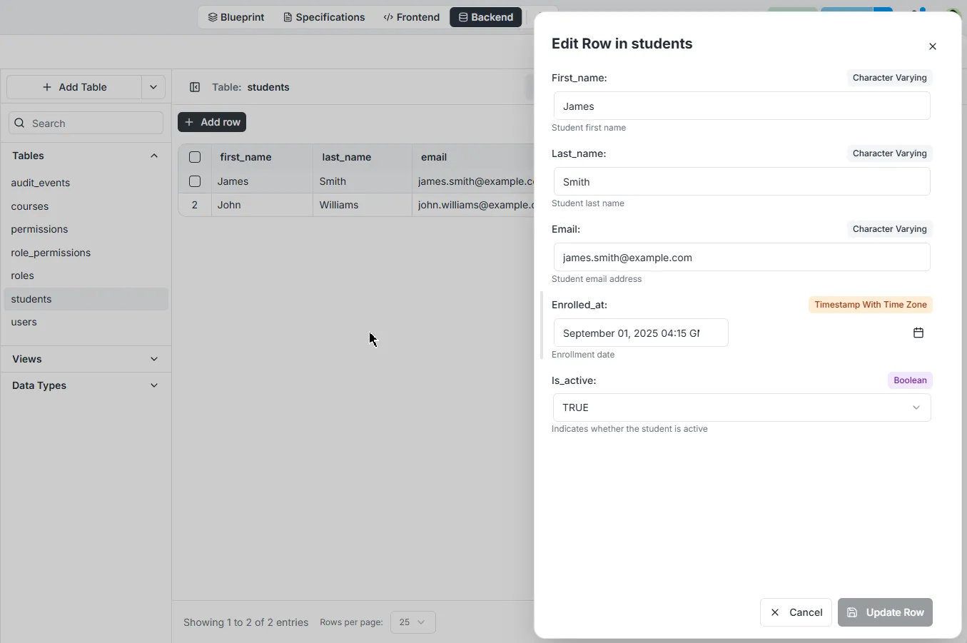Open the Is_active TRUE dropdown

(741, 407)
